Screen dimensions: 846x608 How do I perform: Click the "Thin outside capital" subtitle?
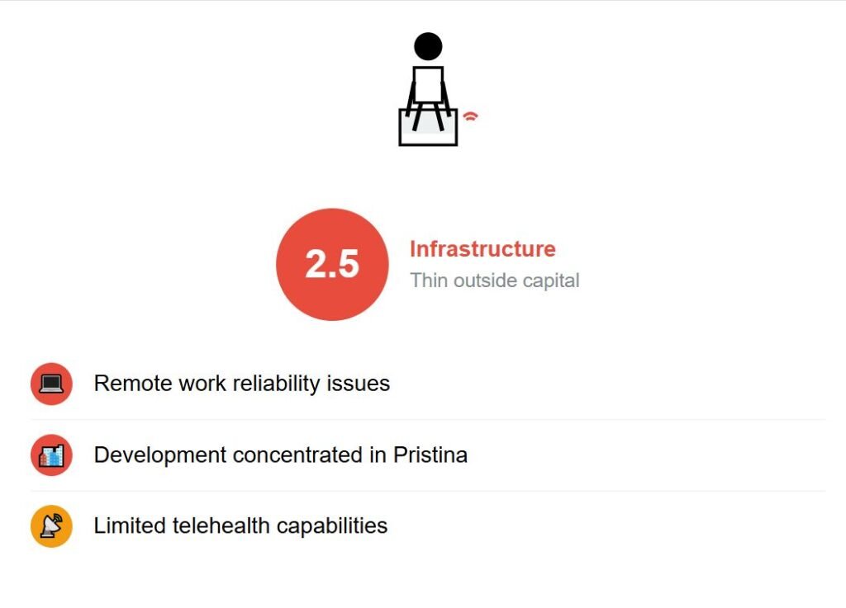pos(495,280)
